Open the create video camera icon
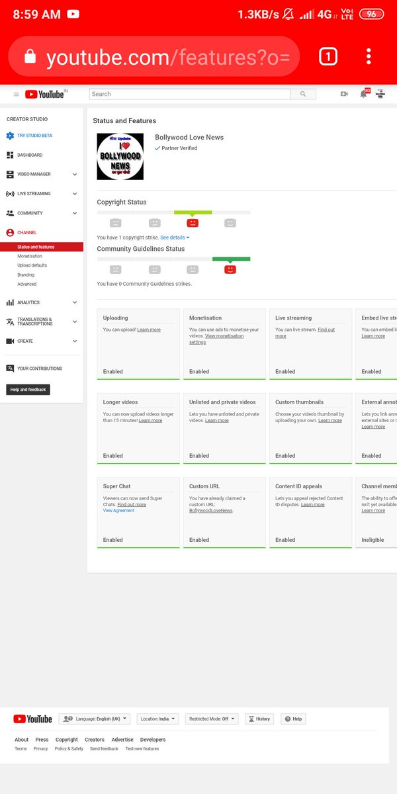Image resolution: width=397 pixels, height=794 pixels. click(x=344, y=94)
